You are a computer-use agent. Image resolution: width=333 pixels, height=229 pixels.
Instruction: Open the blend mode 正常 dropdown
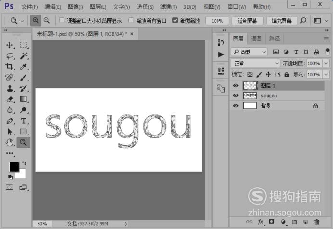tap(255, 63)
